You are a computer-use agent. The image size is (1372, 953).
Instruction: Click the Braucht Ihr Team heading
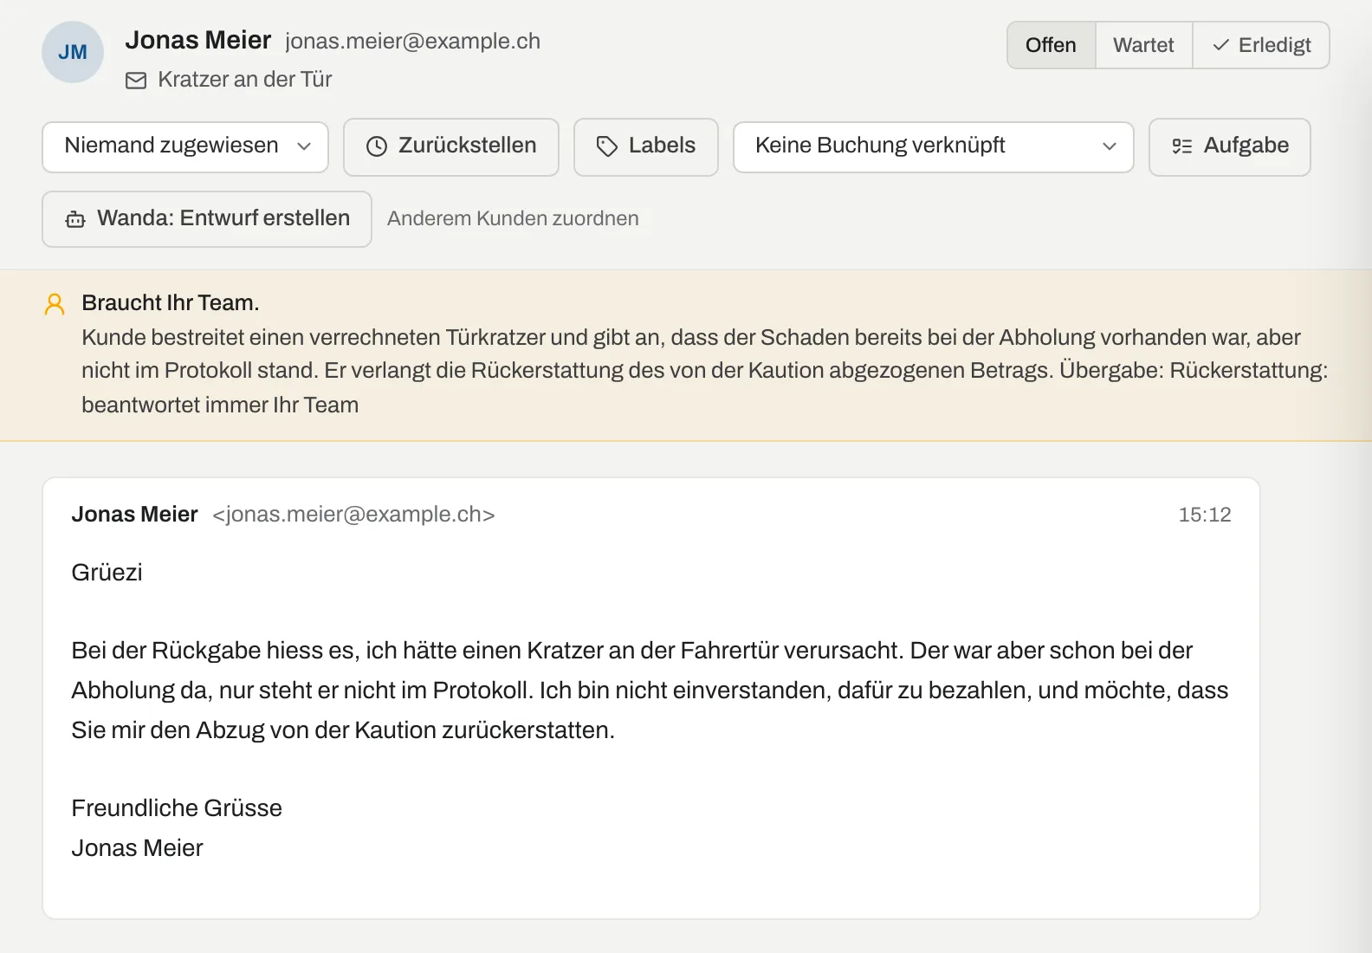171,302
